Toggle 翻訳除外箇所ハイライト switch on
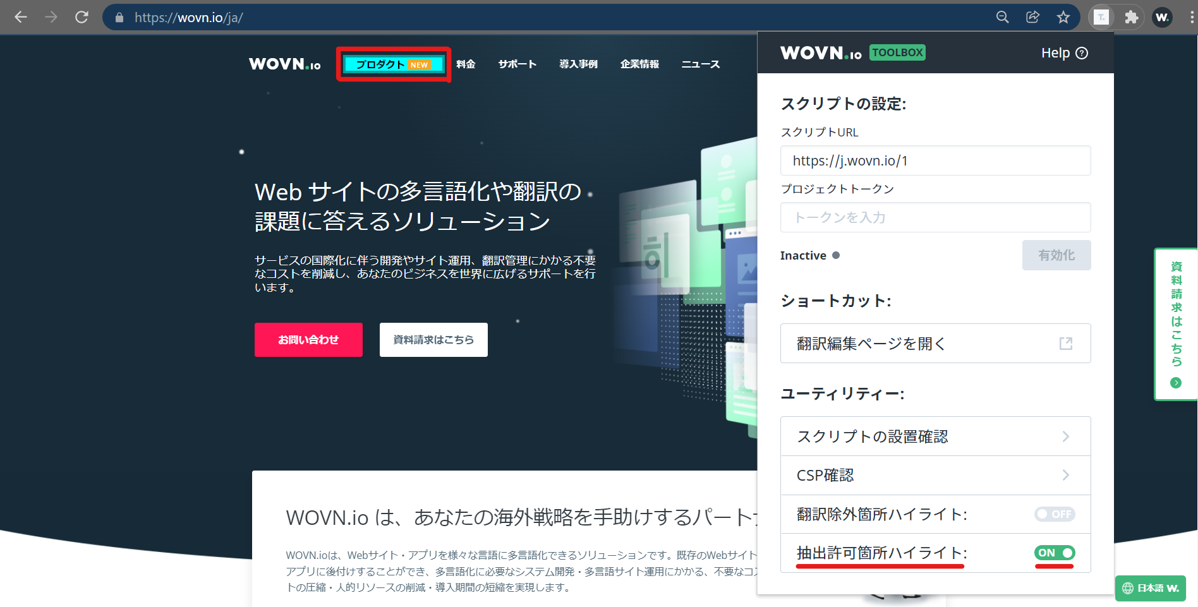The image size is (1198, 607). click(x=1054, y=514)
